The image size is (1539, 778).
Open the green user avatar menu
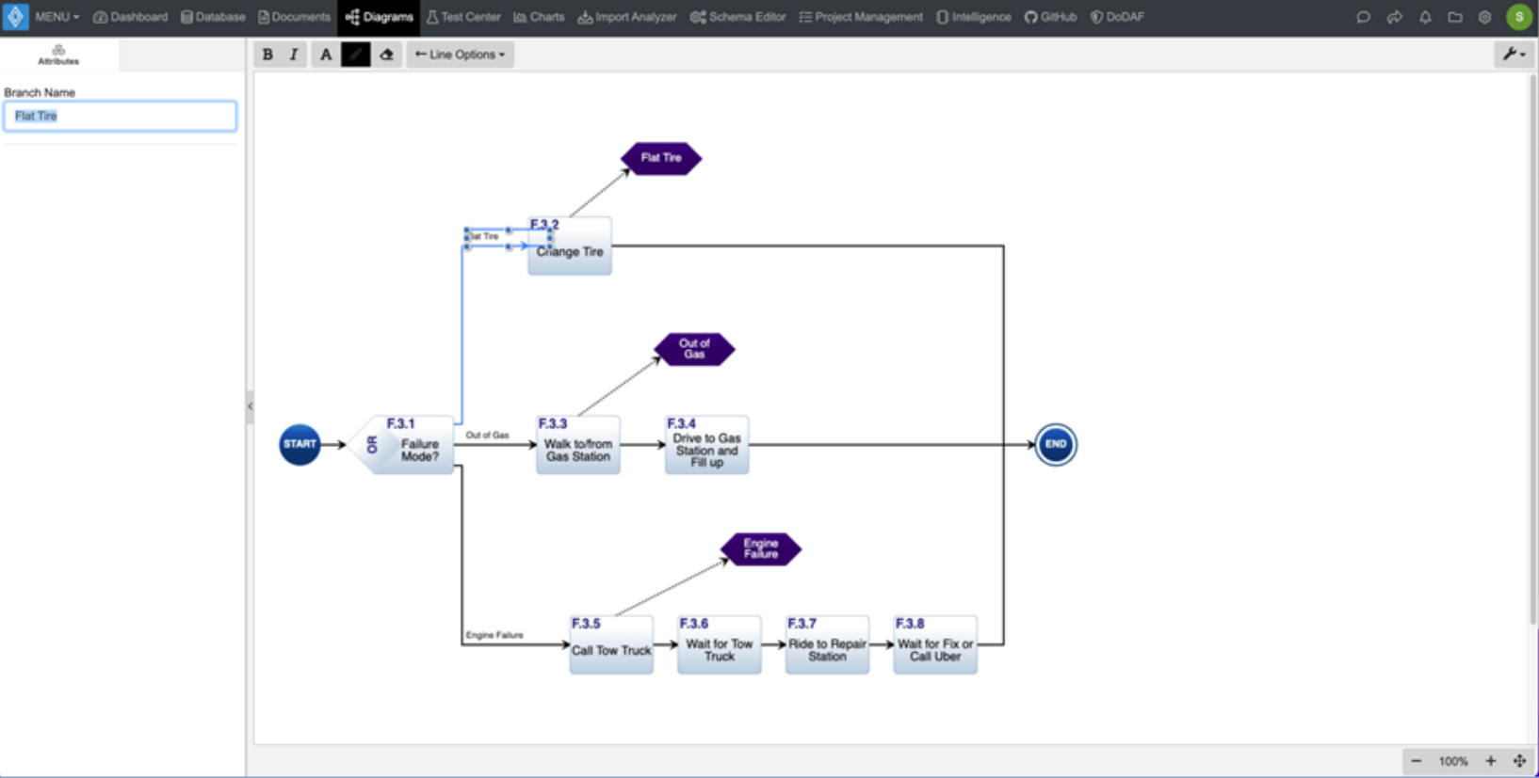point(1519,17)
